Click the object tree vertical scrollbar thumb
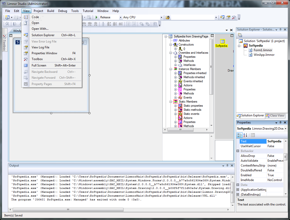 211,67
